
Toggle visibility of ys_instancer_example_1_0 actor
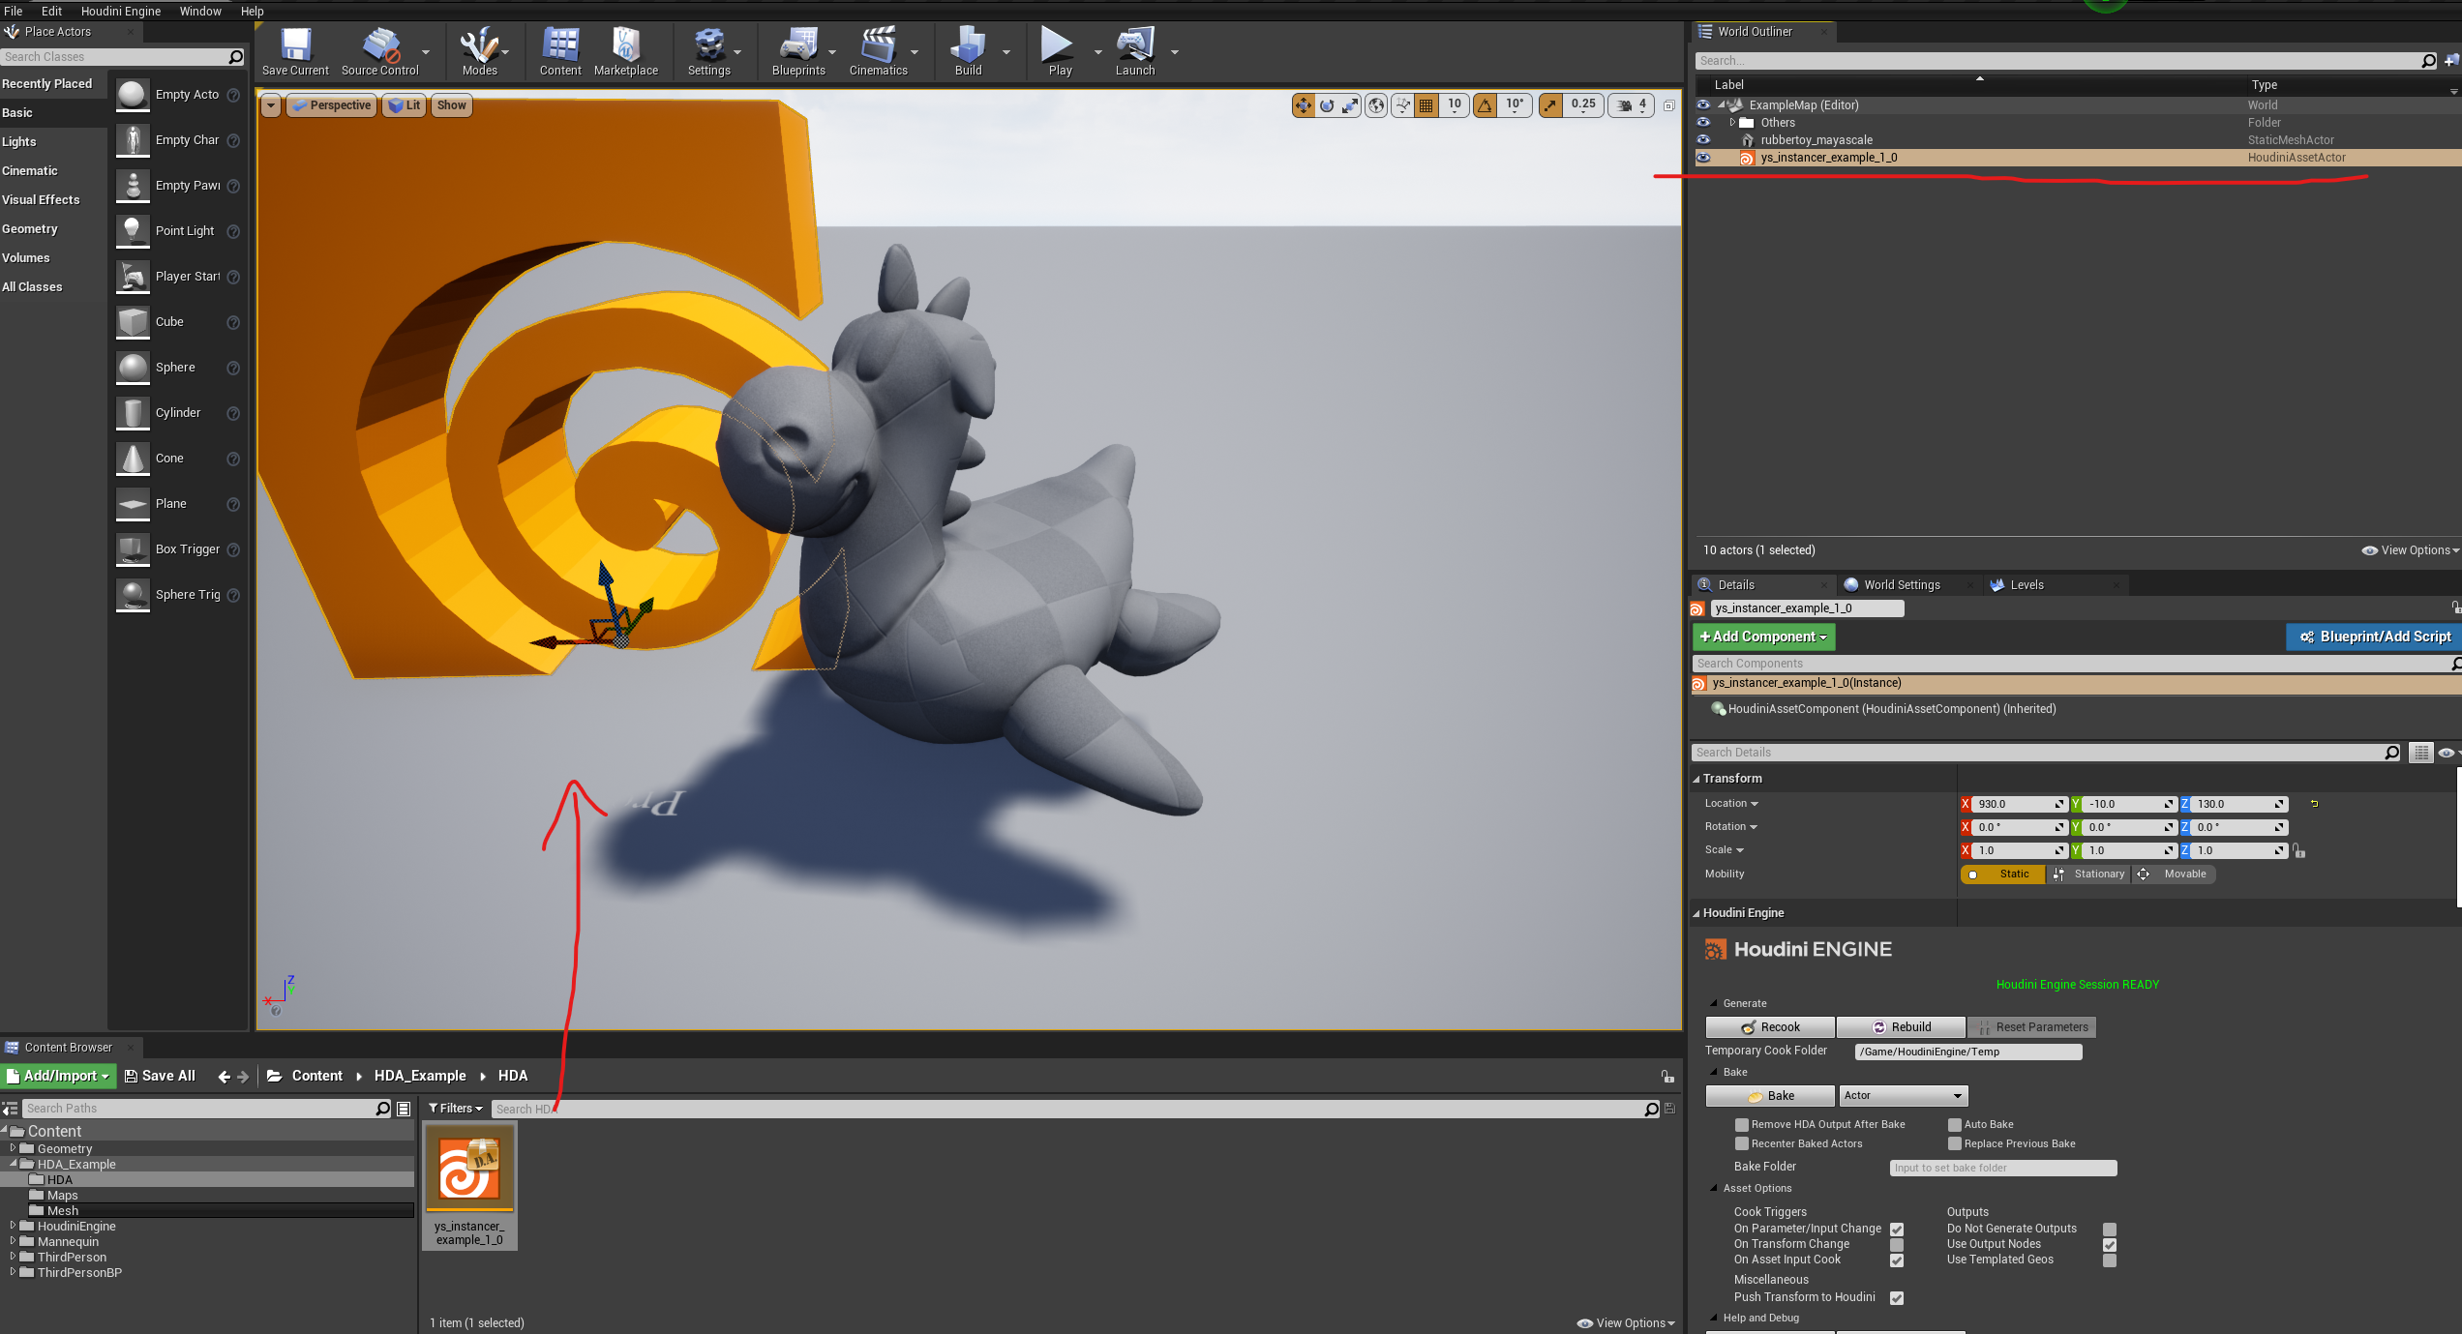tap(1703, 158)
